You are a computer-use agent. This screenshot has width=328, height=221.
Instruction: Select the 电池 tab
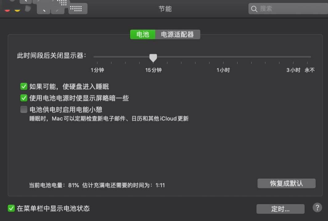tap(143, 34)
